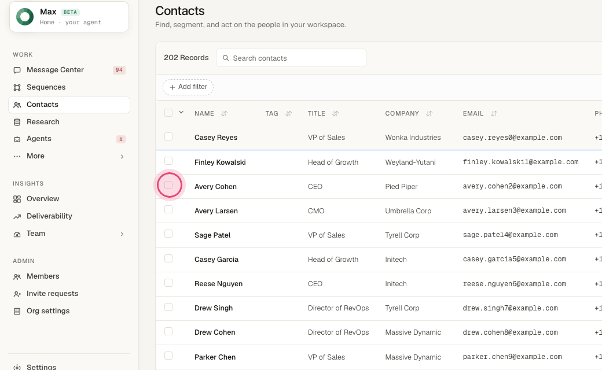Open the selection options chevron beside header checkbox
The image size is (602, 370).
pyautogui.click(x=181, y=112)
